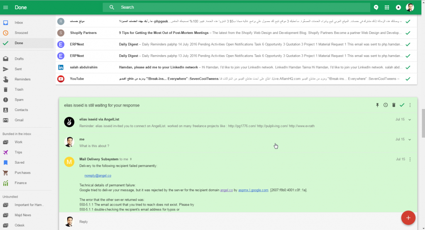
Task: Open Reminders in the sidebar
Action: (x=27, y=79)
